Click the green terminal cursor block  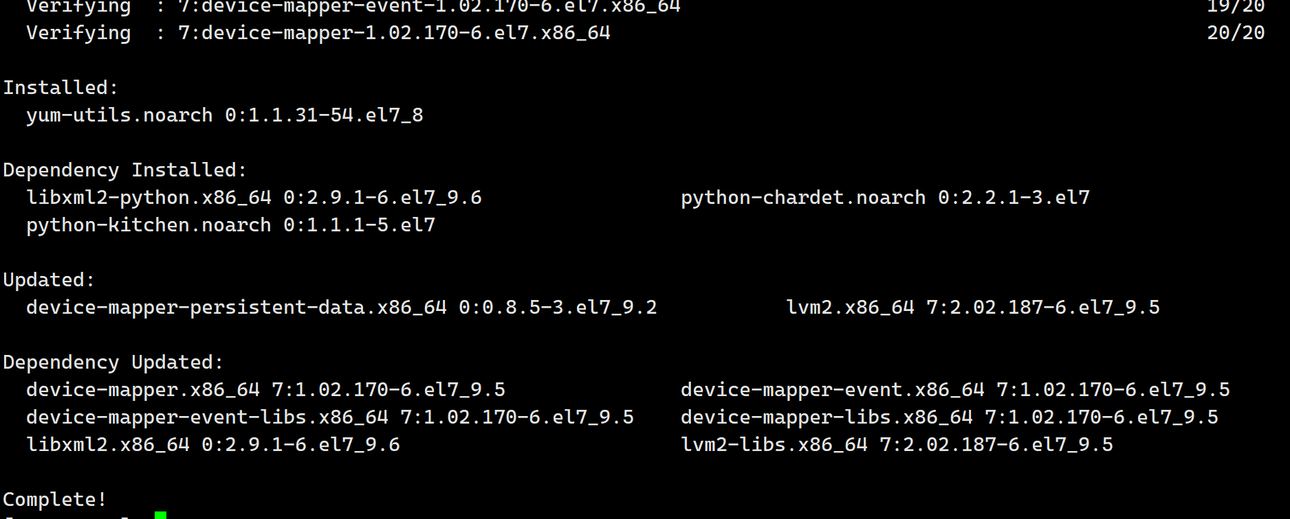(x=160, y=515)
